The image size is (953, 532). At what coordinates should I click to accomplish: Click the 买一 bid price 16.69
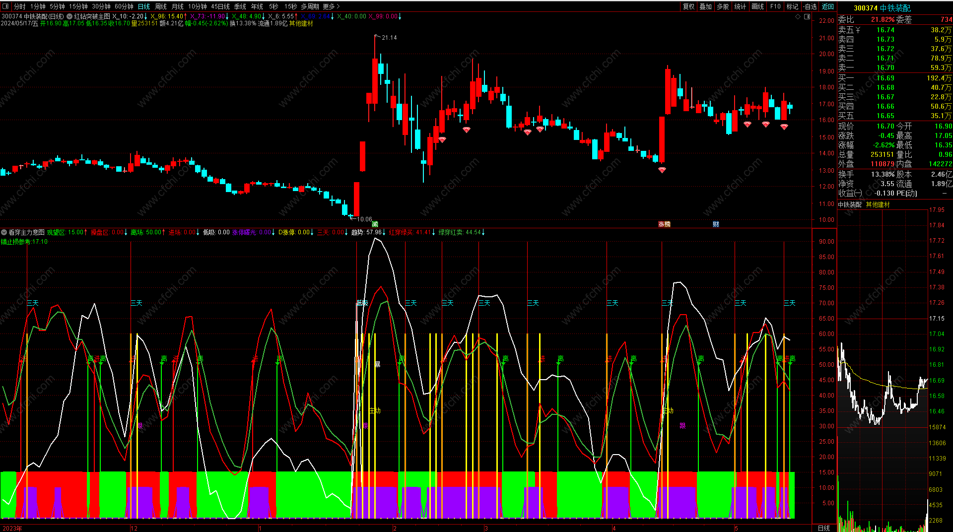click(885, 78)
